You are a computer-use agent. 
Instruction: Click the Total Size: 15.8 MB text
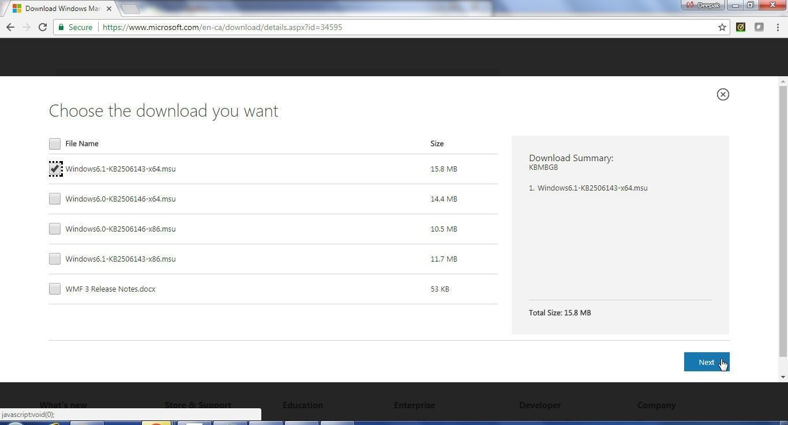point(560,312)
